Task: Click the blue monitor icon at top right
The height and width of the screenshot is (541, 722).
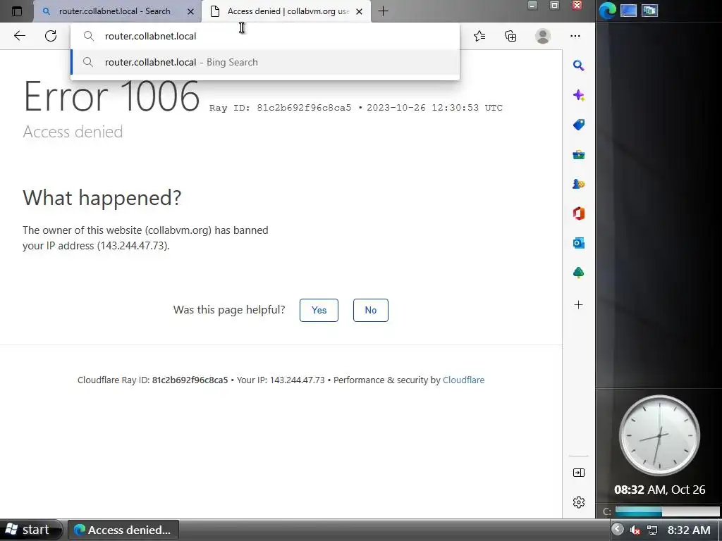Action: [628, 10]
